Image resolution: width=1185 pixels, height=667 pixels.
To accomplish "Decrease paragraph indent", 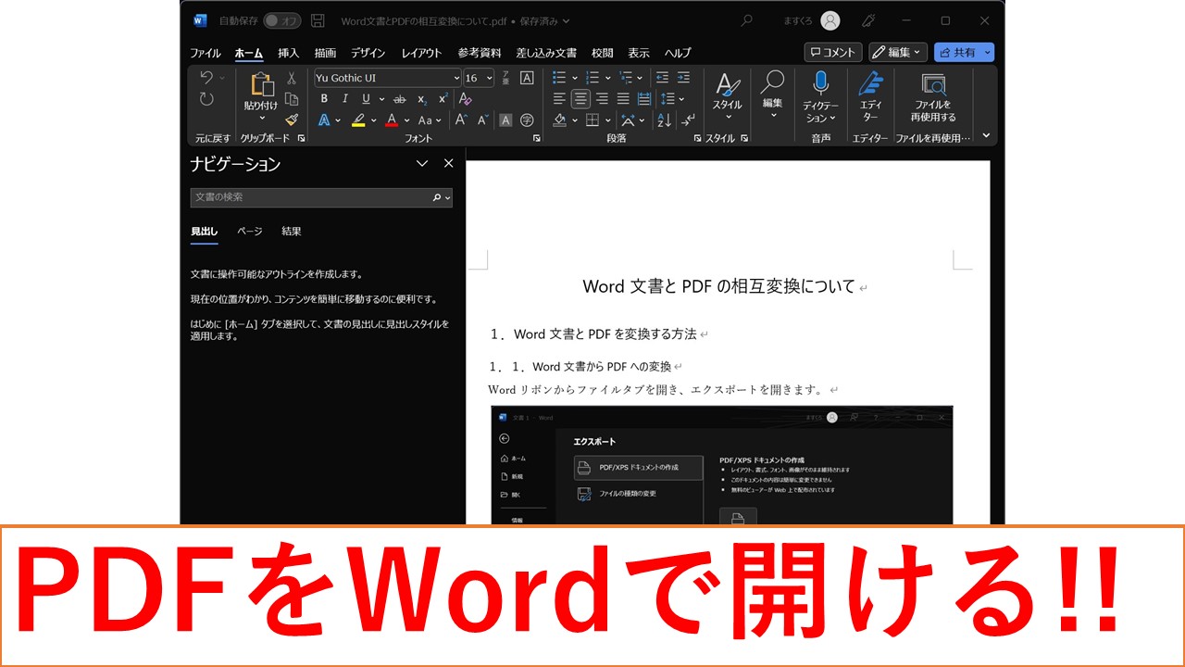I will 662,78.
